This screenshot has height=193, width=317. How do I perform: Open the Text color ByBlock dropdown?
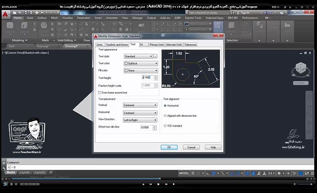141,64
